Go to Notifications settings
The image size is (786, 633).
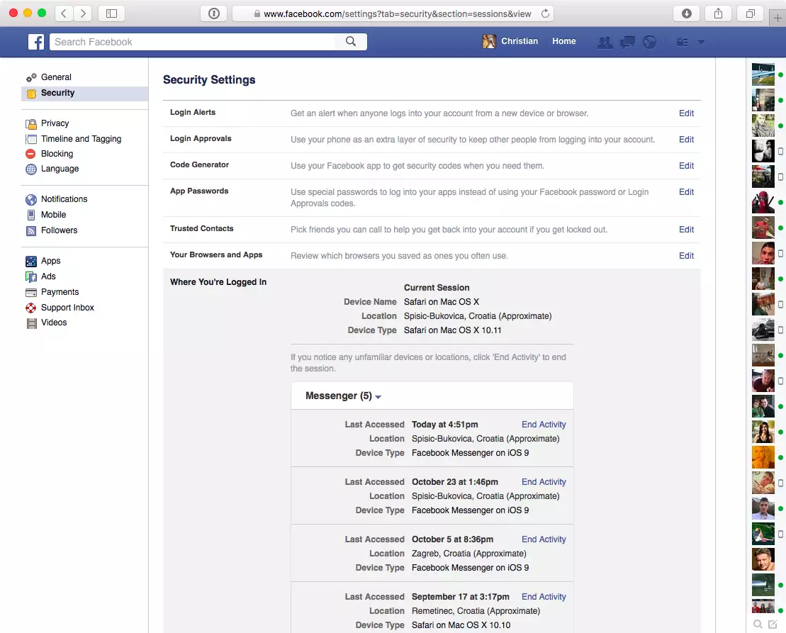coord(64,199)
